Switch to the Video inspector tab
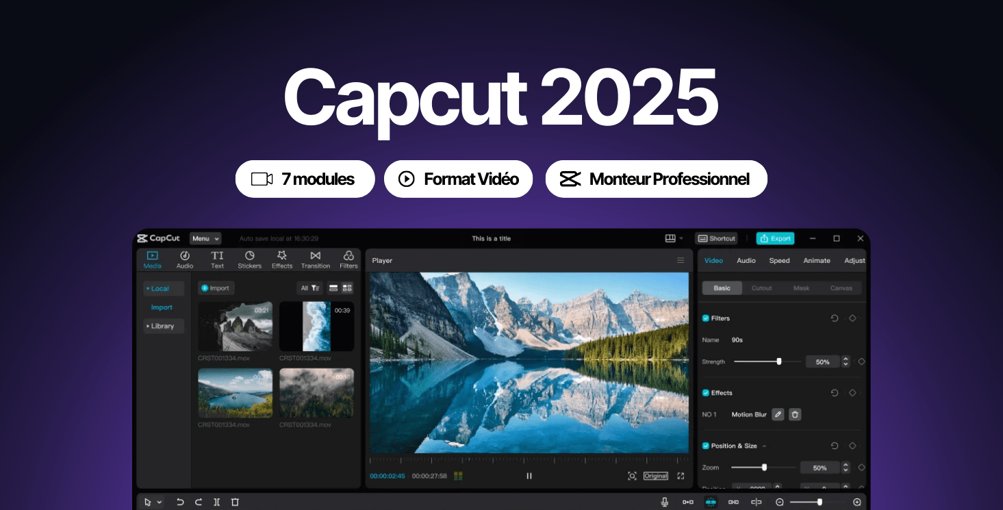 (713, 261)
